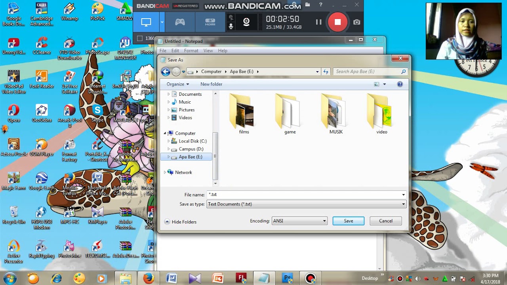The width and height of the screenshot is (507, 285).
Task: Click the Bandicam stop recording button
Action: tap(337, 22)
